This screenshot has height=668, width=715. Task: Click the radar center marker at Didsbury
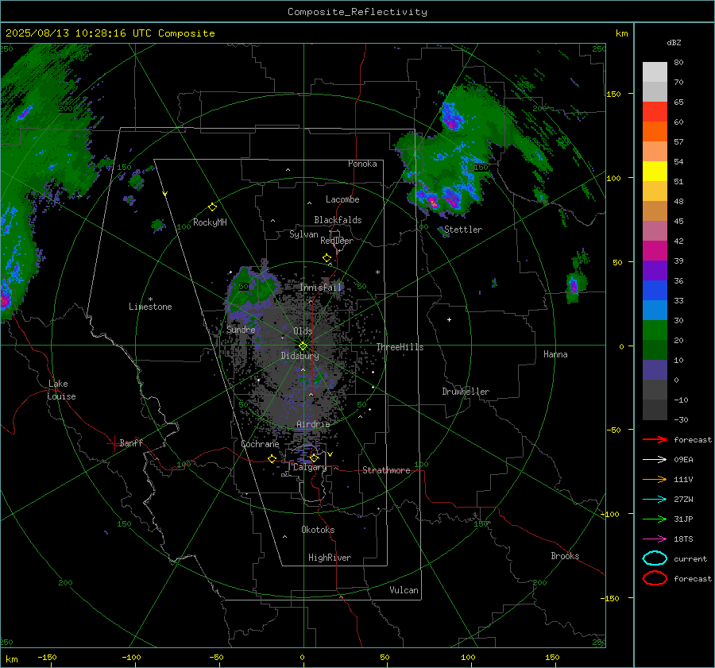point(303,346)
